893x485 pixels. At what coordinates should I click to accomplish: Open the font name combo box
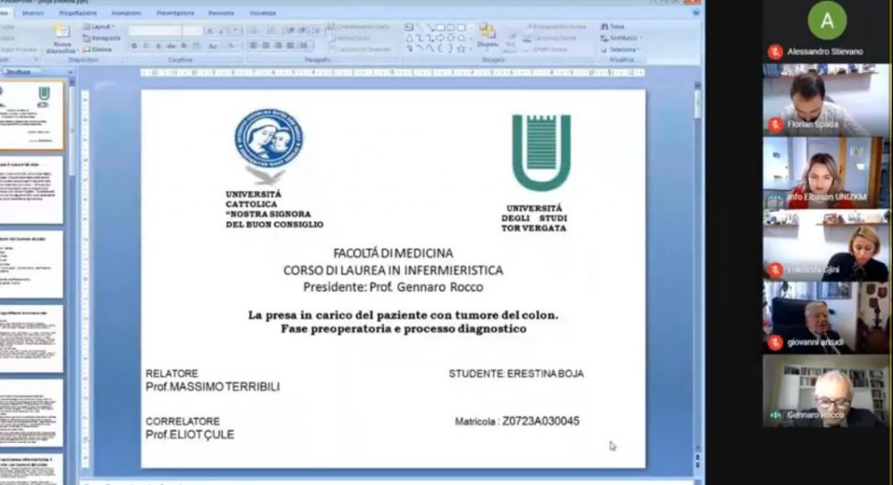click(x=156, y=30)
